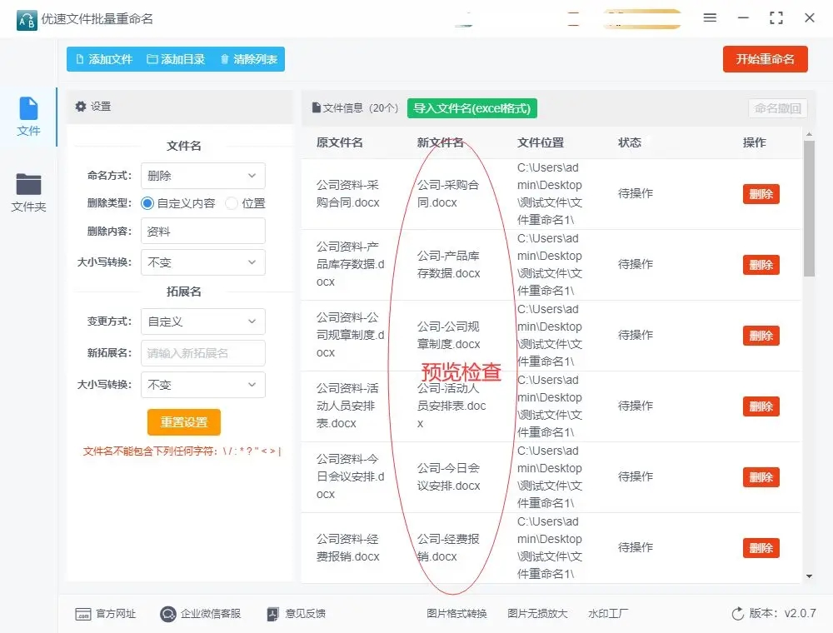Click new name 公司-经费报销.docx cell
This screenshot has width=833, height=633.
(x=448, y=548)
